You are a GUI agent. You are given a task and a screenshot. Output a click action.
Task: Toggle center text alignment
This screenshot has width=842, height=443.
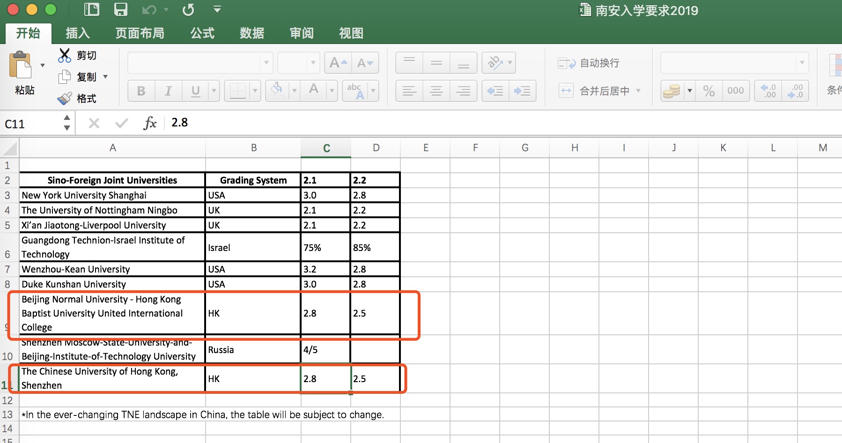tap(436, 91)
